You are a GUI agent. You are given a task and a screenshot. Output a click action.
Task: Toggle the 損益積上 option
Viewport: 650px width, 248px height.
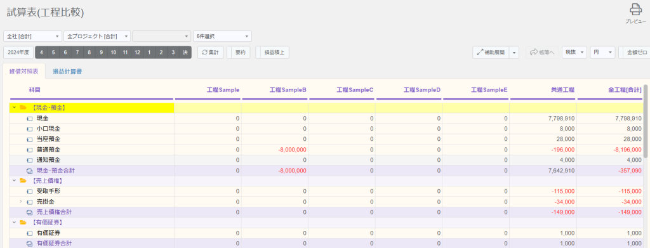272,53
